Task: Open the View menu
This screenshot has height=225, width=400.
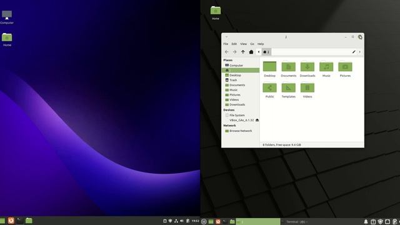Action: point(243,44)
